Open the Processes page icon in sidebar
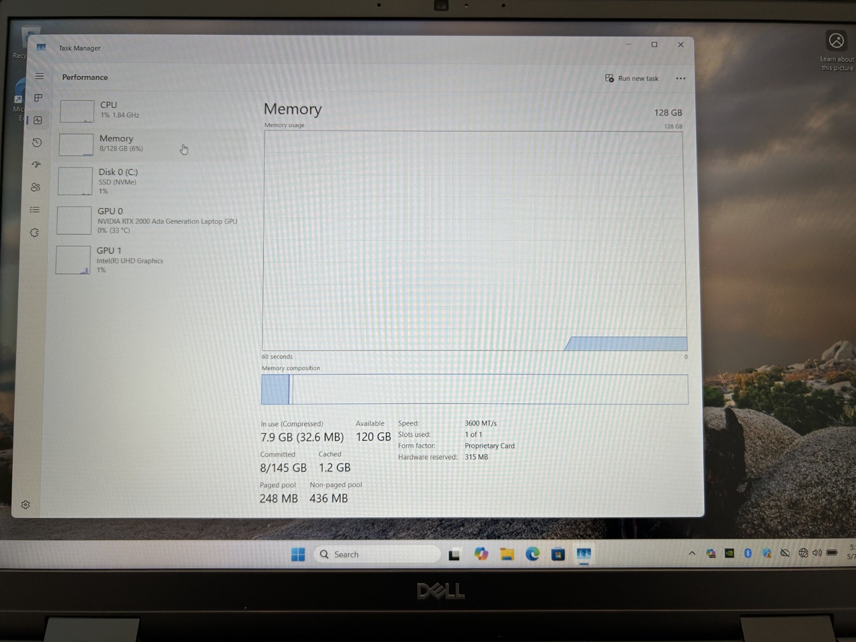Screen dimensions: 856x642 38,98
